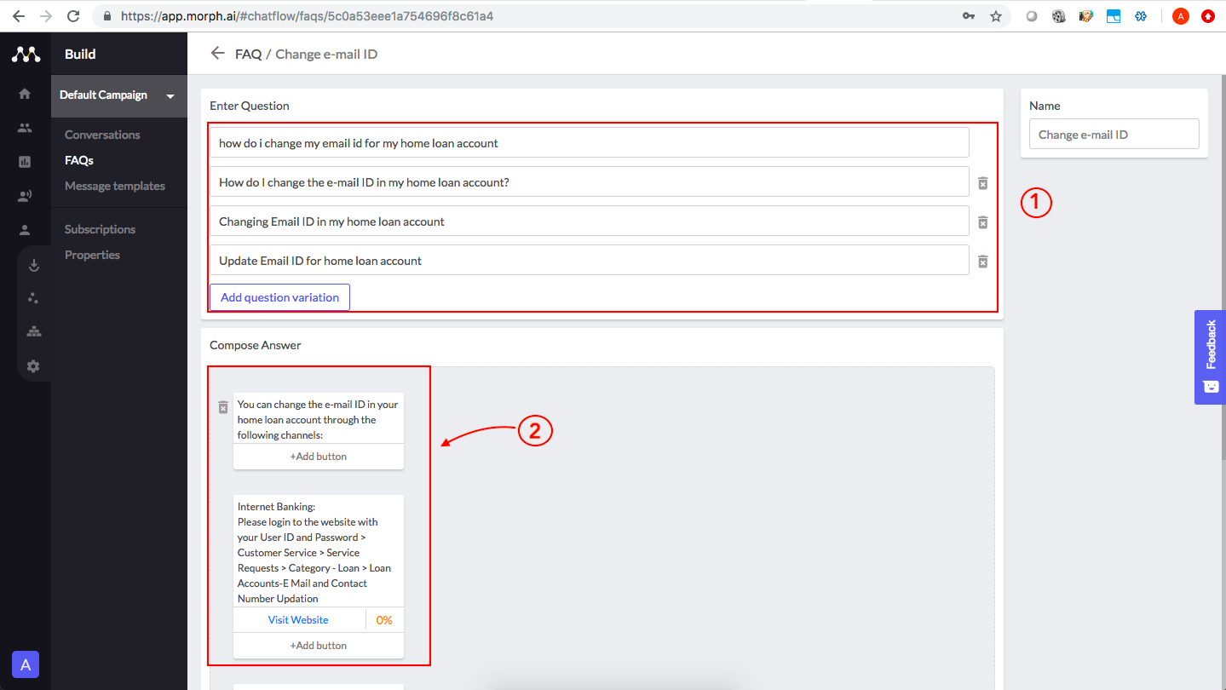This screenshot has height=690, width=1226.
Task: Open Properties in the Build menu
Action: [x=92, y=255]
